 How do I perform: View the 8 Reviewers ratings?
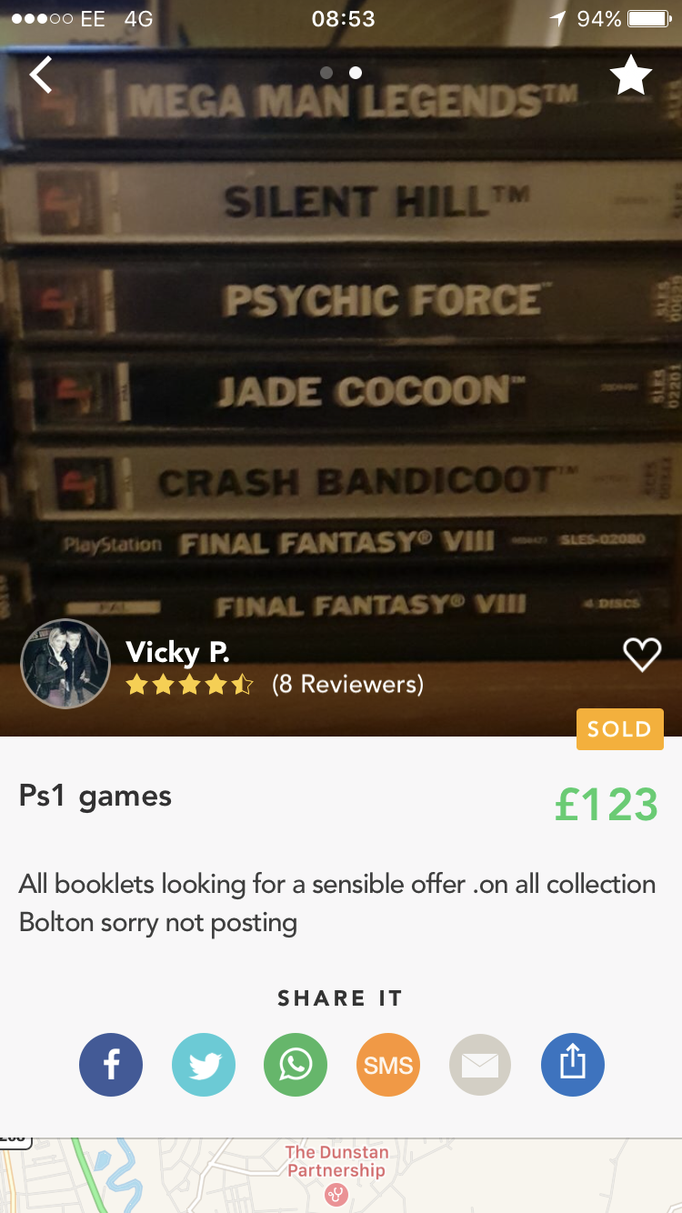(x=347, y=685)
